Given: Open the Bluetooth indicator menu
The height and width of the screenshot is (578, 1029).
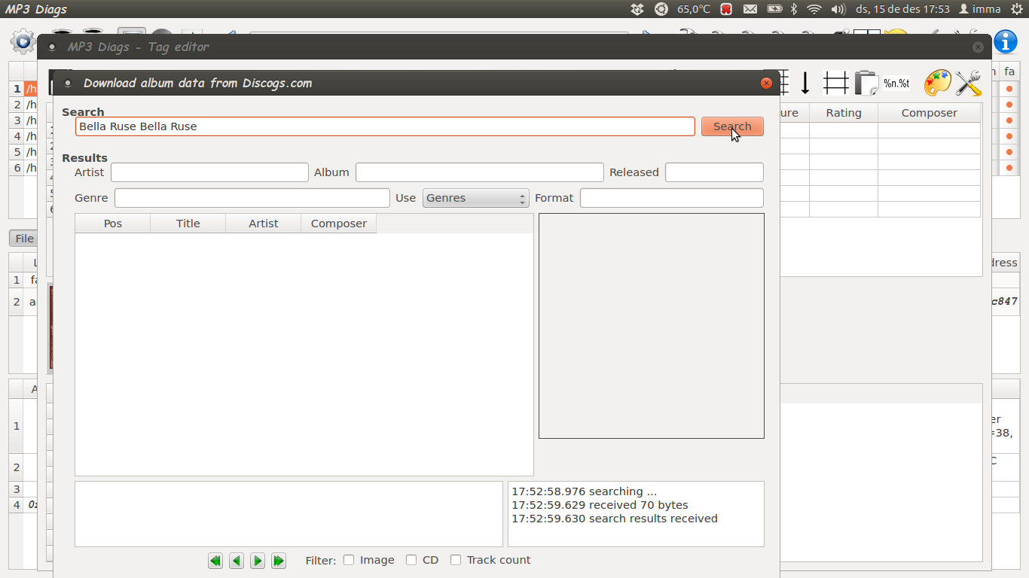Looking at the screenshot, I should (x=793, y=9).
